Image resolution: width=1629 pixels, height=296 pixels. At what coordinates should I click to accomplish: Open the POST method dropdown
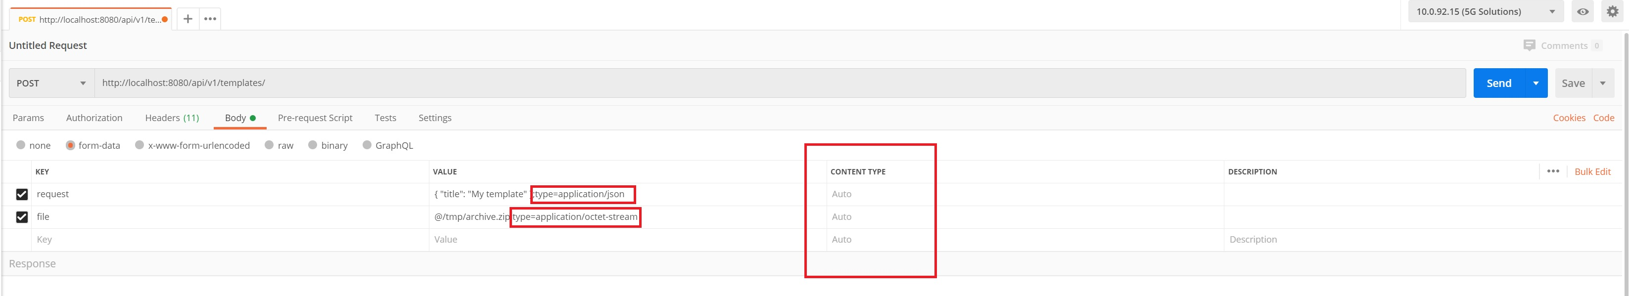click(50, 83)
